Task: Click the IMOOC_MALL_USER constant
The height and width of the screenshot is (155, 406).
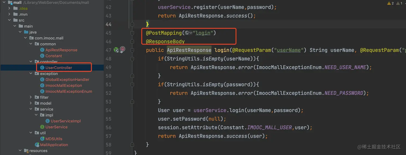Action: tap(269, 127)
